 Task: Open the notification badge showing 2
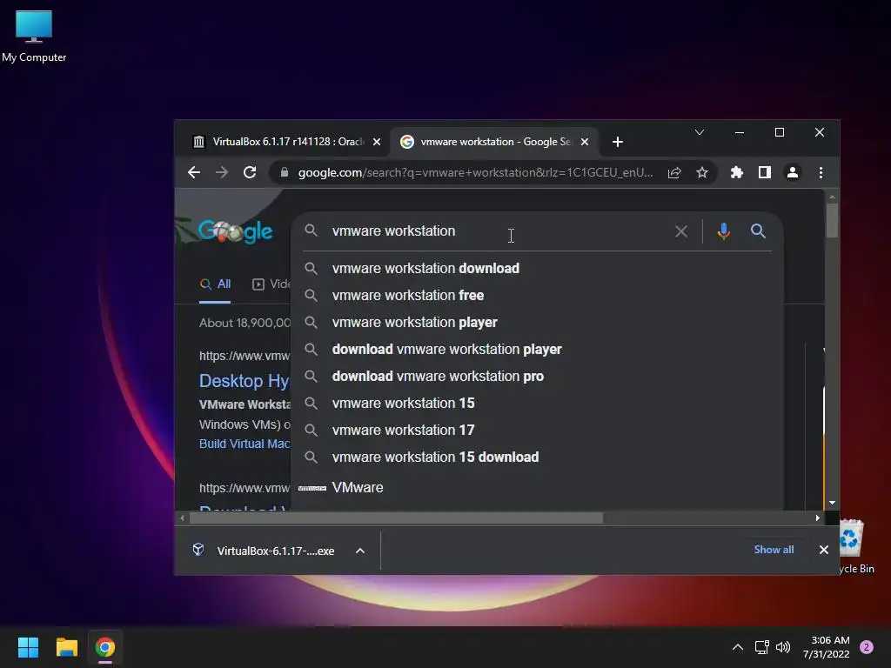point(867,647)
